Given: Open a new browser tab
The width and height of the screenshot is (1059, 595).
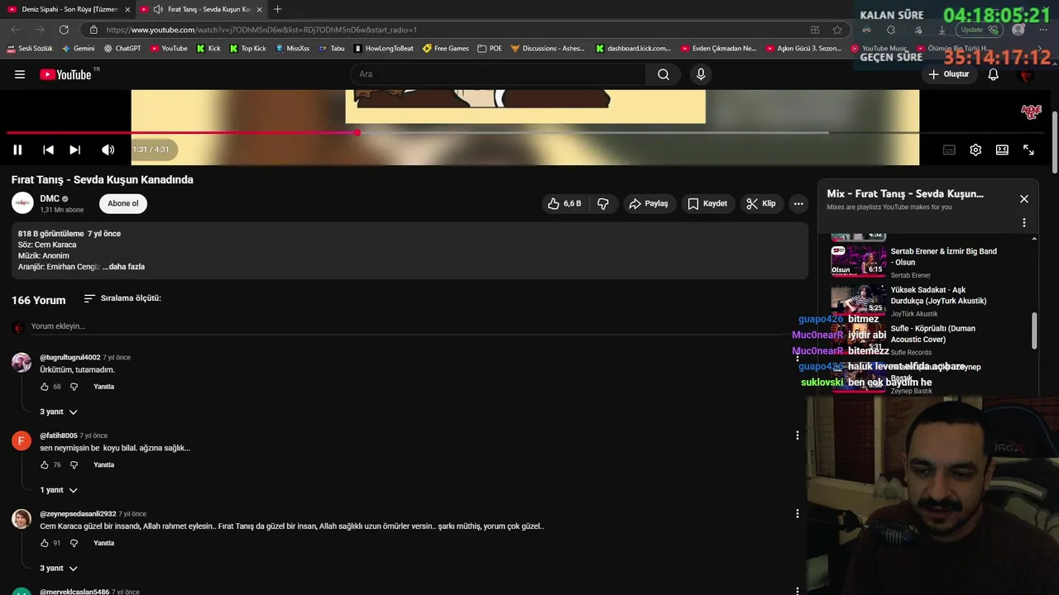Looking at the screenshot, I should click(277, 9).
